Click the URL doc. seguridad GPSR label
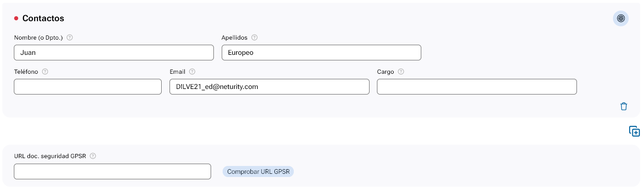 pos(50,156)
